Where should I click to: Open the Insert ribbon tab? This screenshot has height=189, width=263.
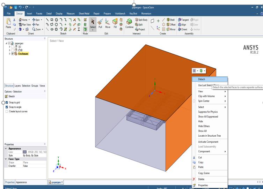pos(29,14)
